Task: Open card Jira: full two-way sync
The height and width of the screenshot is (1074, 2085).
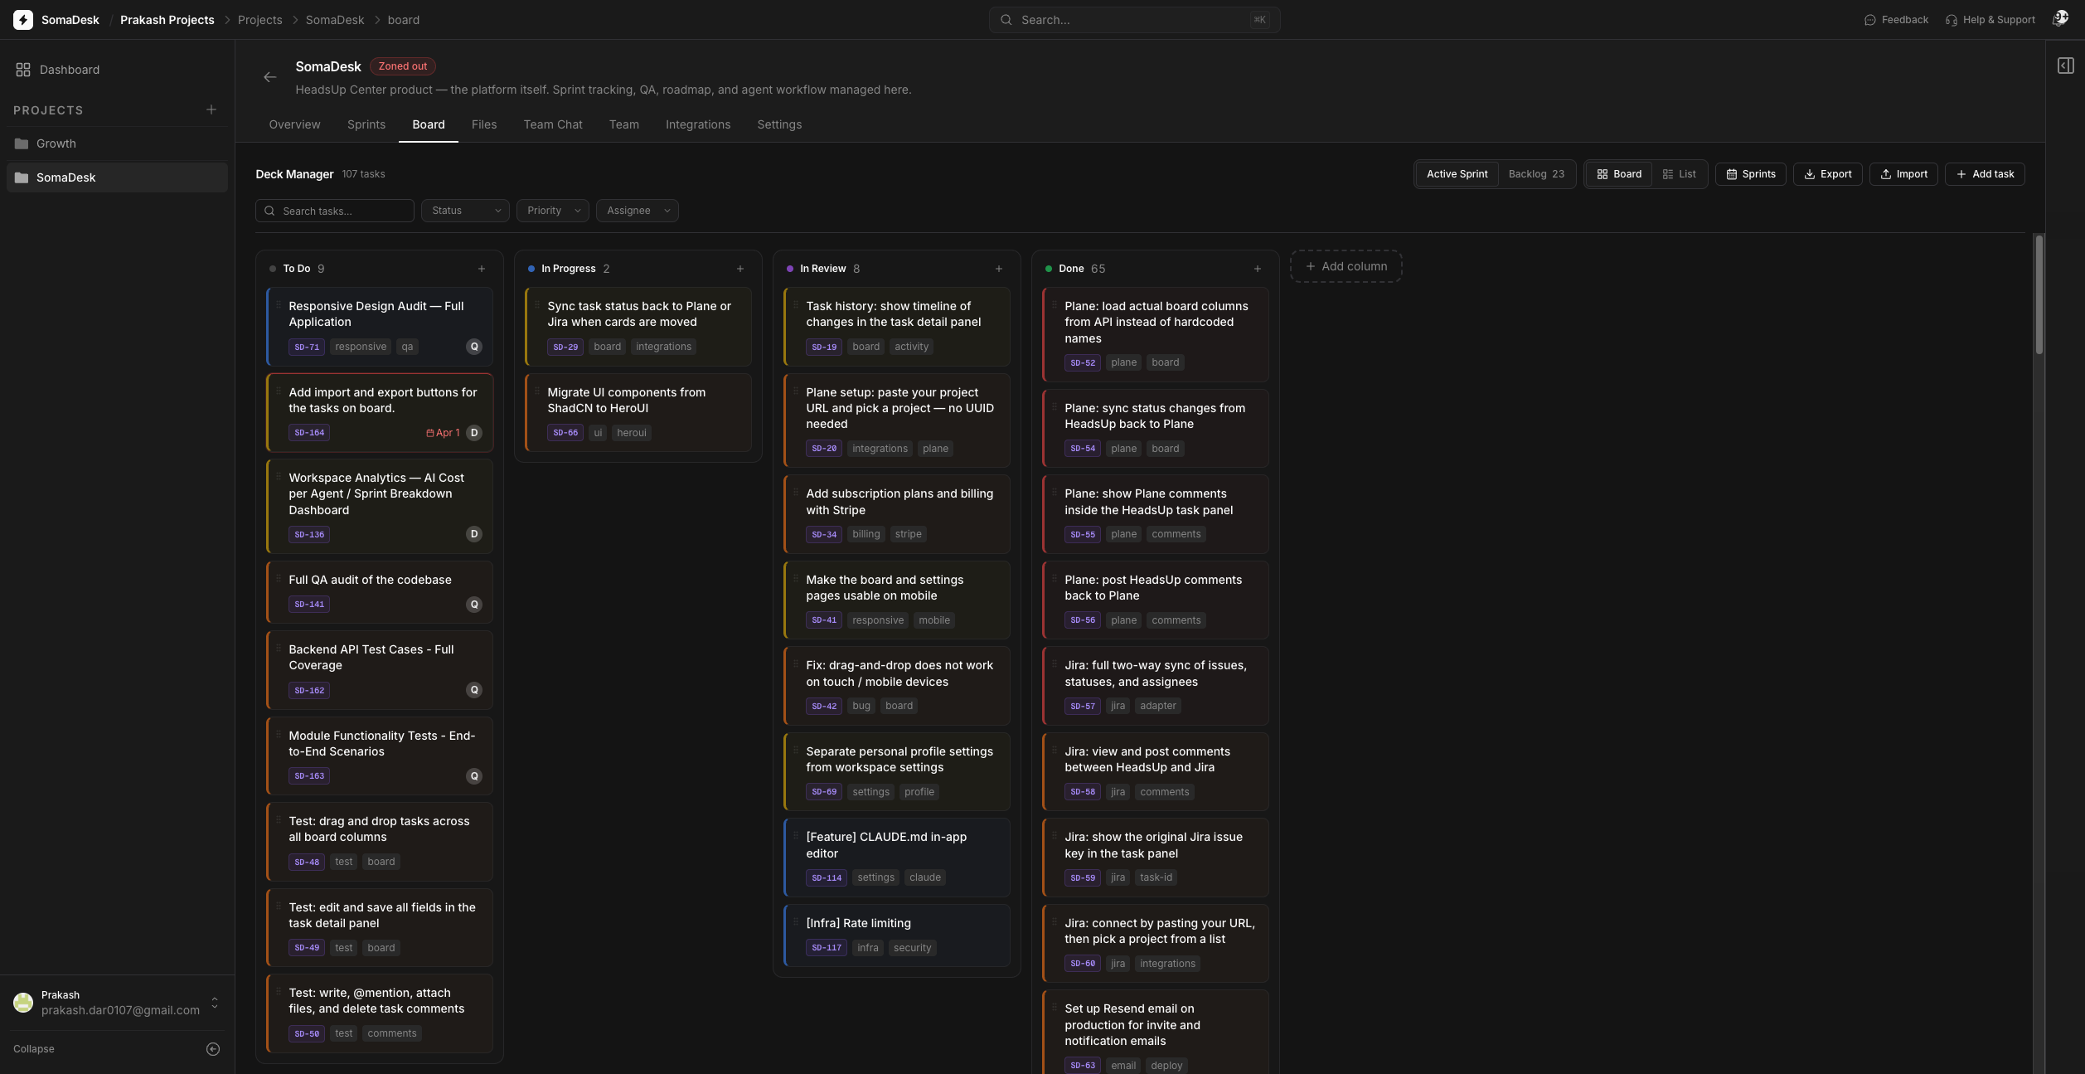Action: point(1156,686)
